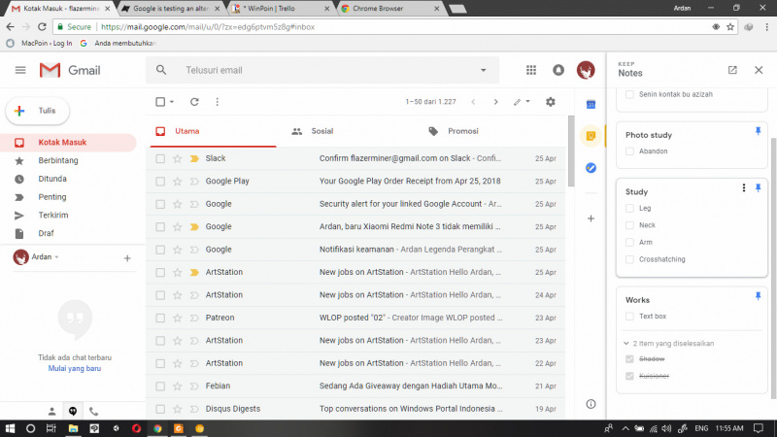Uncheck the completed Shadow item

click(629, 359)
